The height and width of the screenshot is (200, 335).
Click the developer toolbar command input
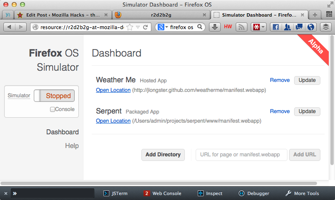click(x=53, y=193)
